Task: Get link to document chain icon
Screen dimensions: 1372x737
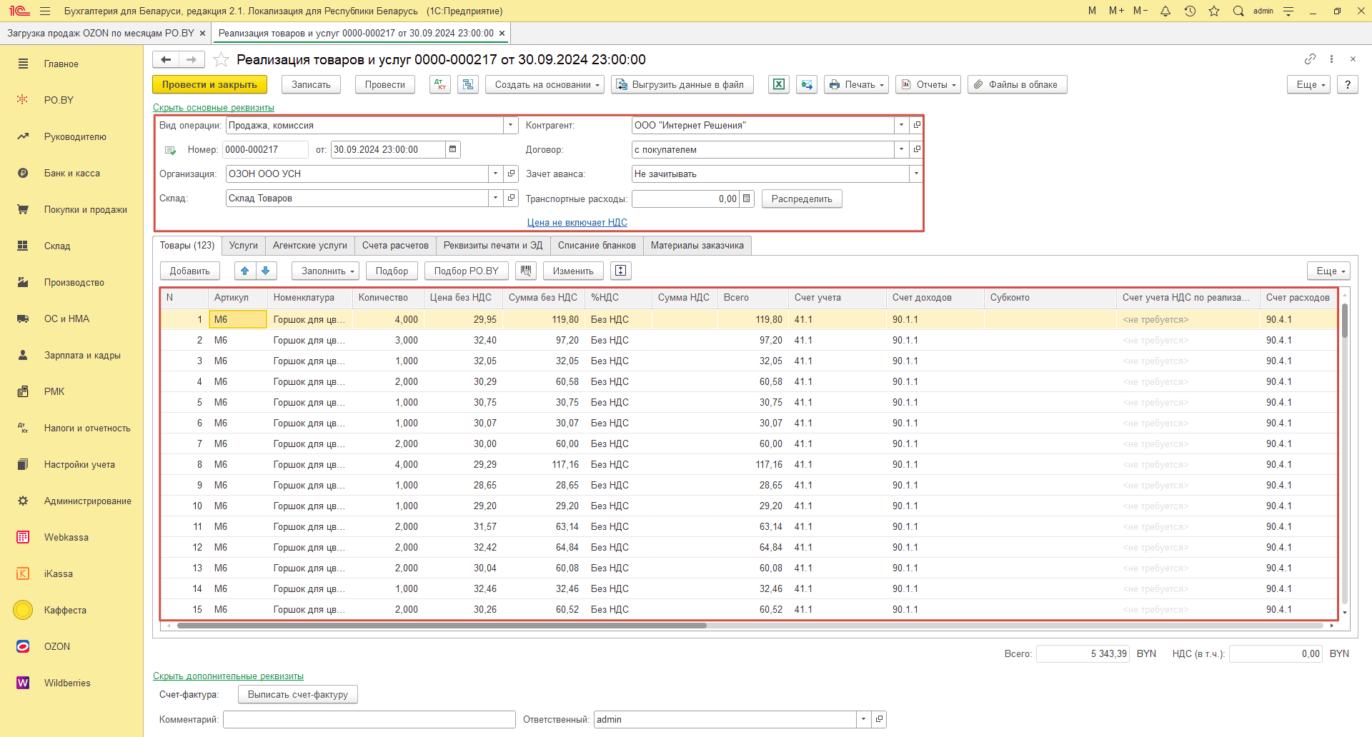Action: point(1310,59)
